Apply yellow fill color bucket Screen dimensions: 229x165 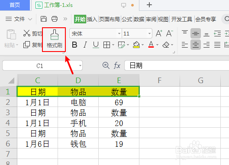pos(136,45)
